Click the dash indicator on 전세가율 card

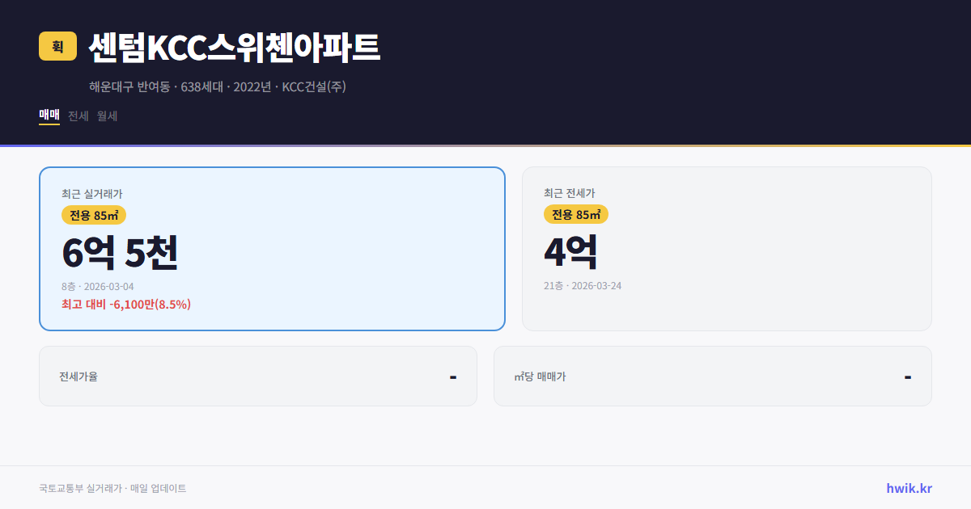click(453, 376)
